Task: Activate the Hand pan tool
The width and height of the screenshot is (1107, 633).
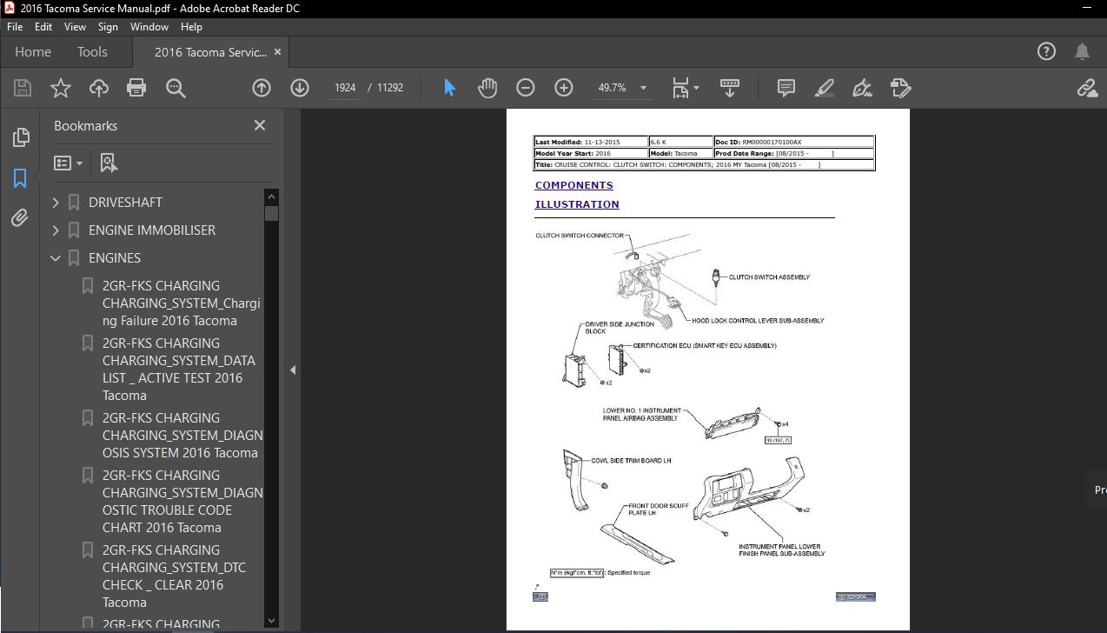Action: pyautogui.click(x=487, y=88)
